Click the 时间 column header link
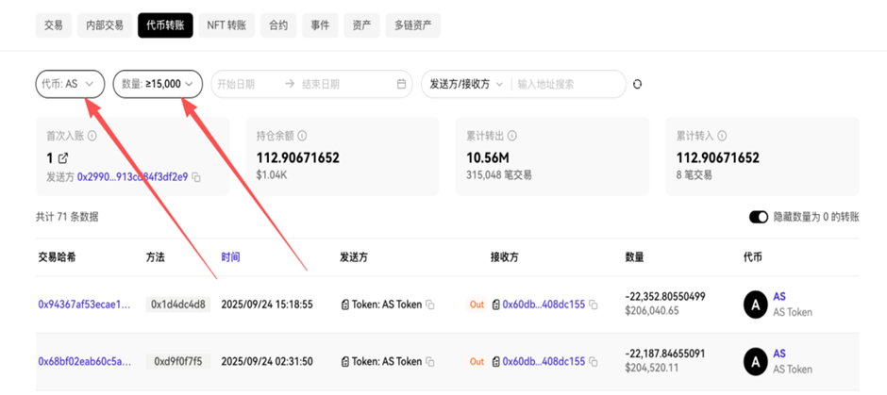 point(230,256)
